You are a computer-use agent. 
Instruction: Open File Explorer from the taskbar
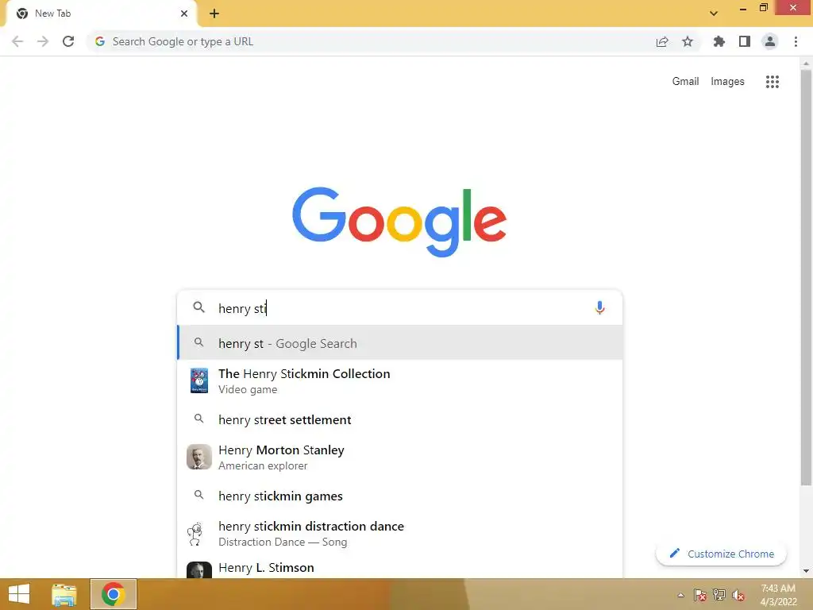click(64, 594)
